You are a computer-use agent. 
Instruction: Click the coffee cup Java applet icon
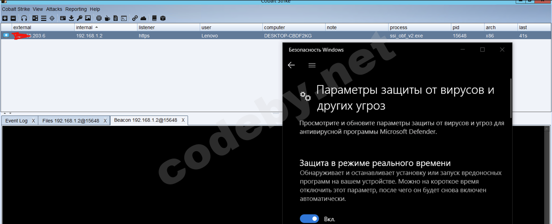pos(107,18)
